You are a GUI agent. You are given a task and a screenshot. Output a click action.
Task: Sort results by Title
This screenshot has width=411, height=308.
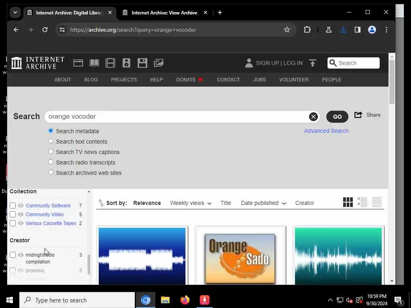pyautogui.click(x=226, y=203)
